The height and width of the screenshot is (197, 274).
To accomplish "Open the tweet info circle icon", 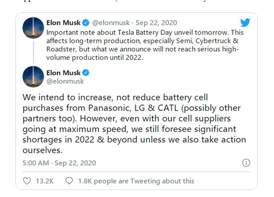I will tap(246, 163).
